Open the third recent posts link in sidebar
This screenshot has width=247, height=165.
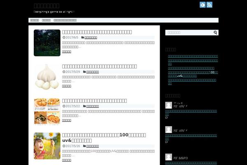(191, 68)
